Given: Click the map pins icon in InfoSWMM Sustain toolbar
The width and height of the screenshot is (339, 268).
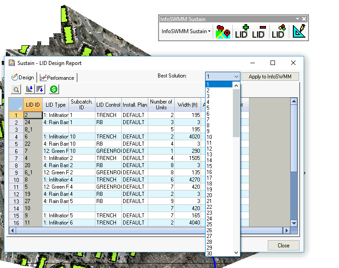Looking at the screenshot, I should point(223,32).
